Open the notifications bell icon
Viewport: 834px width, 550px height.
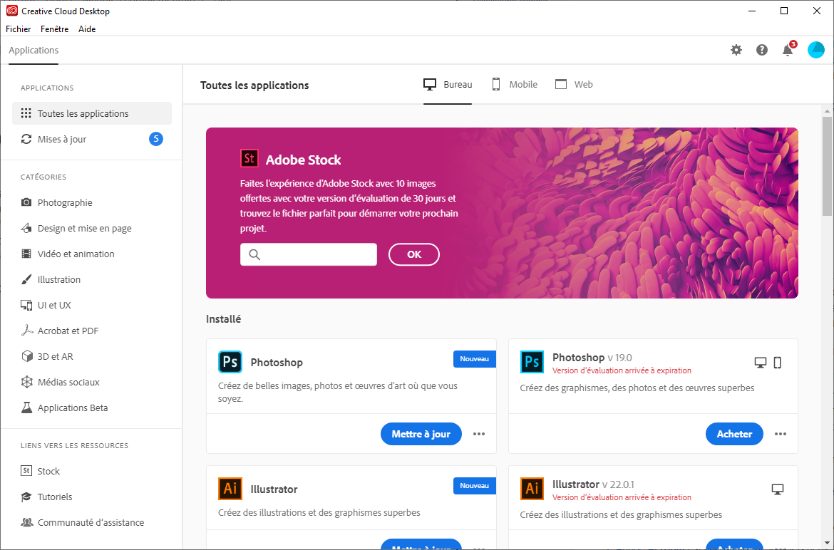pyautogui.click(x=788, y=50)
